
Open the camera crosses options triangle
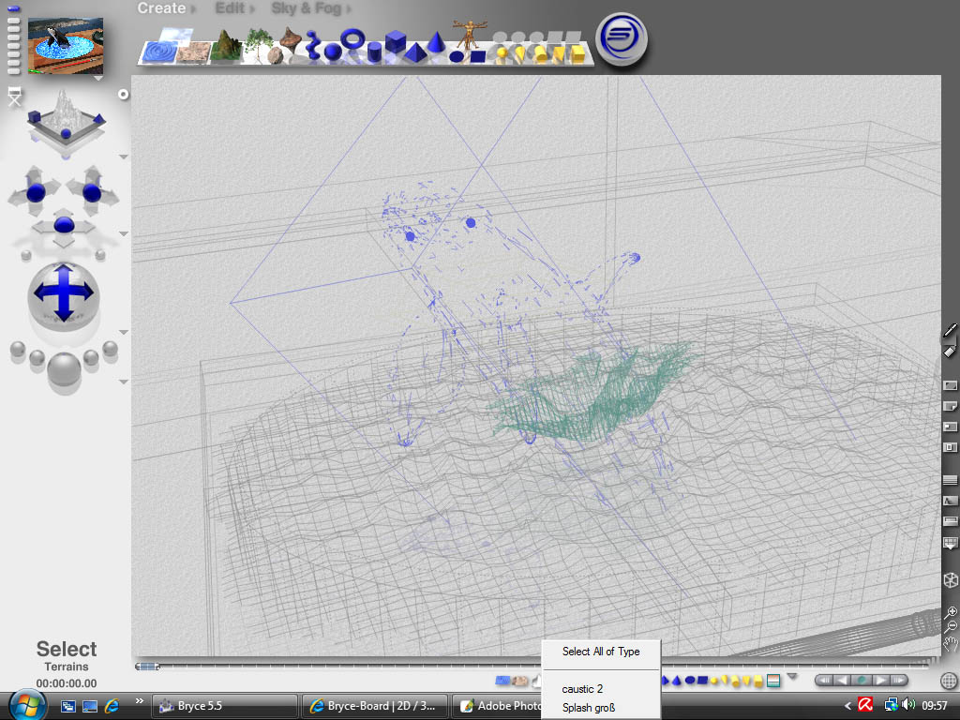tap(124, 233)
